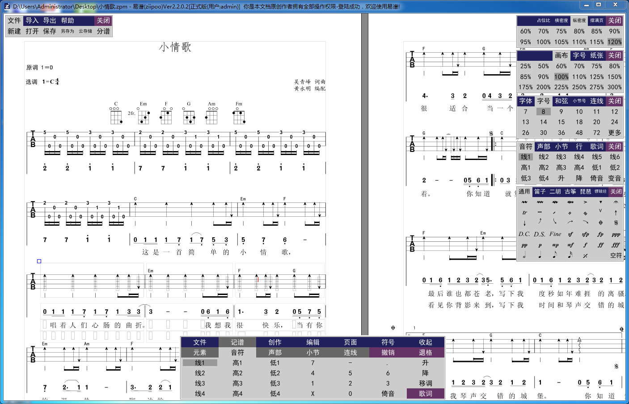
Task: Click the 新建 (New) button
Action: pos(14,31)
